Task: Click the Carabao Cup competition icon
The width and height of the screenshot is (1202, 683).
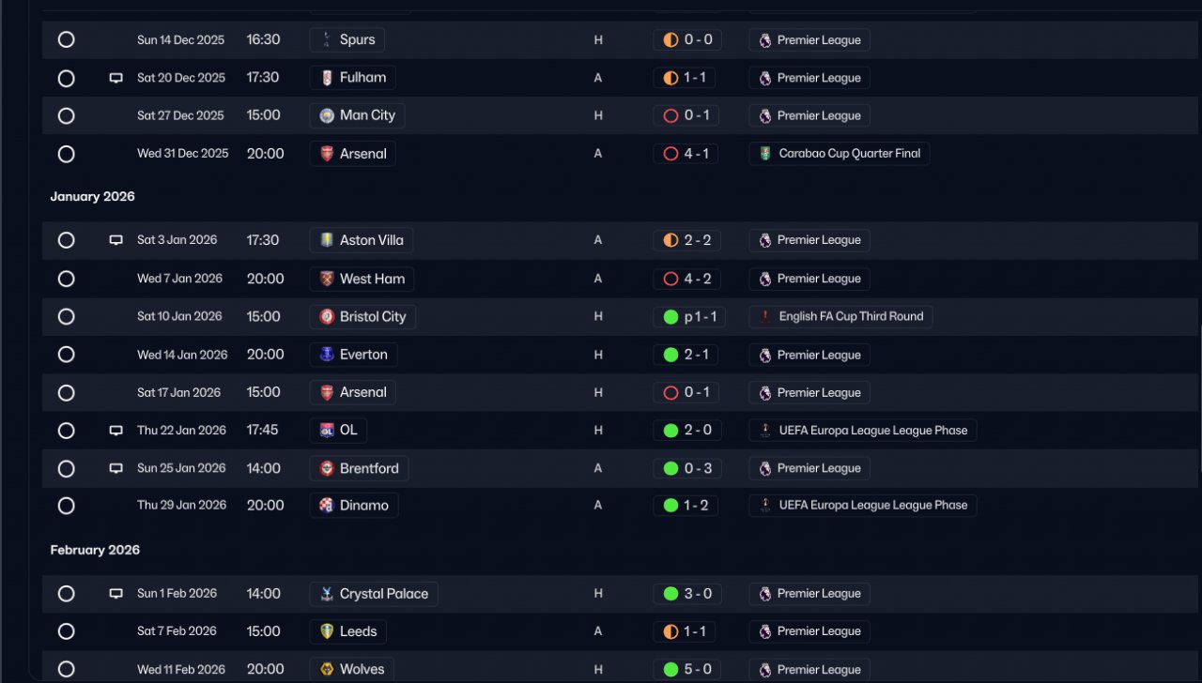Action: coord(765,154)
